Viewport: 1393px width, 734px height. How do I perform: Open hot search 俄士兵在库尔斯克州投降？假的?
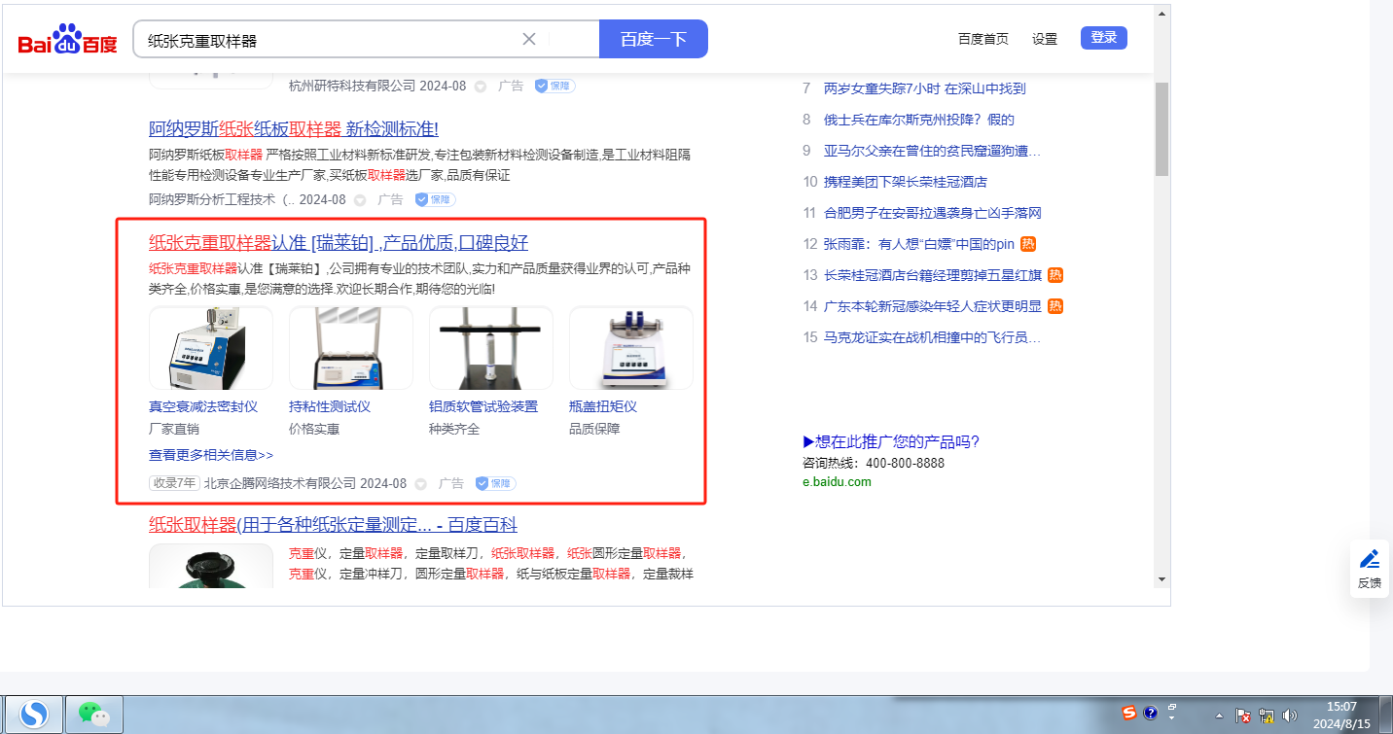pos(919,120)
